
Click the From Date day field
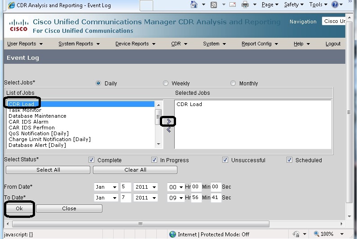tap(126, 187)
